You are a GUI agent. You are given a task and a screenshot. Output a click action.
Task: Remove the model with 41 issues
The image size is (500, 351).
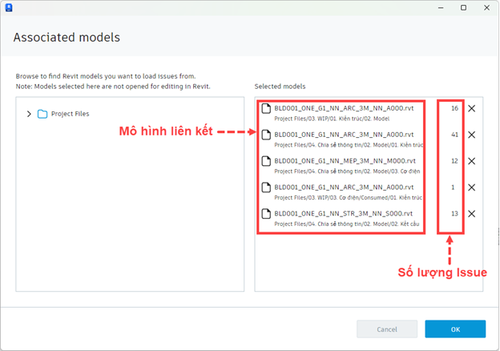coord(472,135)
